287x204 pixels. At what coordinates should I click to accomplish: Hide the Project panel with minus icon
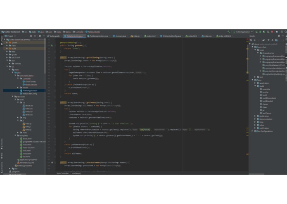point(43,36)
